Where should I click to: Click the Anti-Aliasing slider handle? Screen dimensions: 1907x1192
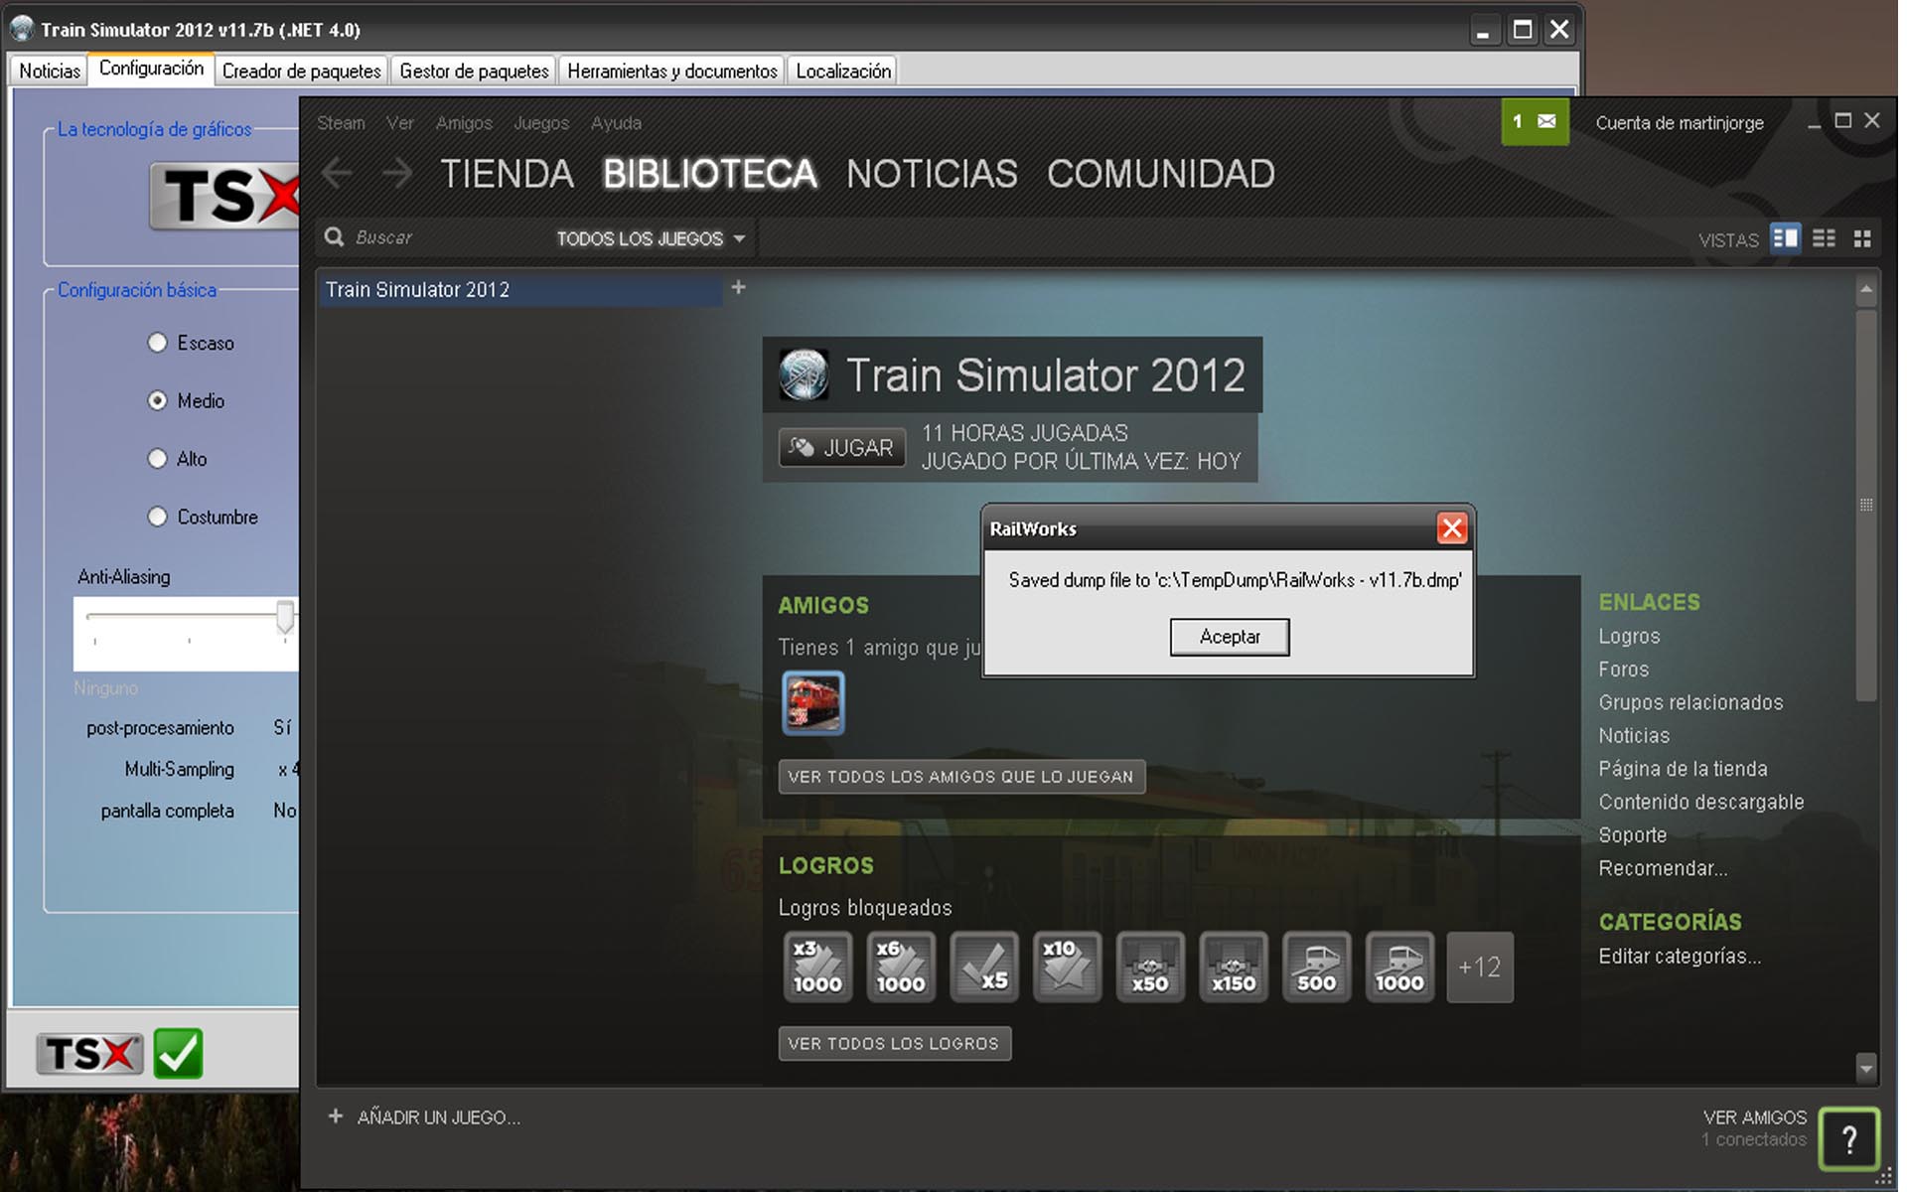(285, 616)
